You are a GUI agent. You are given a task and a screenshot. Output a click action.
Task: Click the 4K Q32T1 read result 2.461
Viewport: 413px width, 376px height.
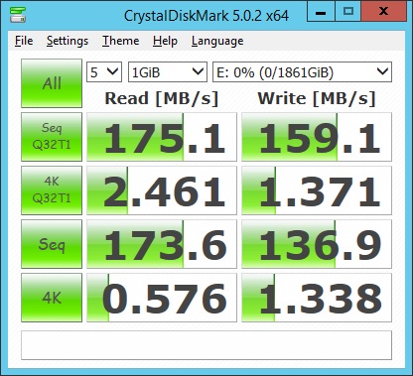162,190
